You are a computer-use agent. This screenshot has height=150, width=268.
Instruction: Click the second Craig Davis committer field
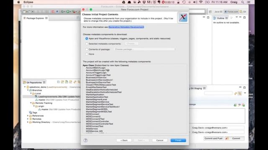[x=218, y=132]
